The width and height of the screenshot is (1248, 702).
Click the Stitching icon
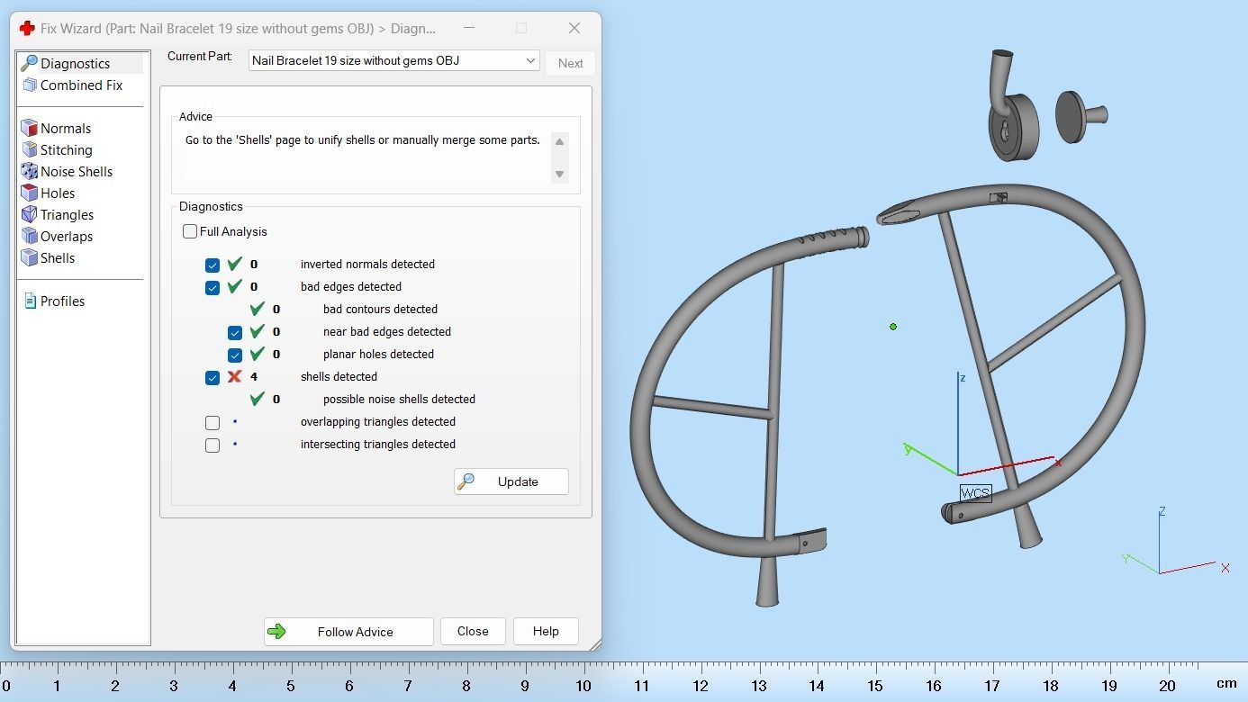coord(29,149)
